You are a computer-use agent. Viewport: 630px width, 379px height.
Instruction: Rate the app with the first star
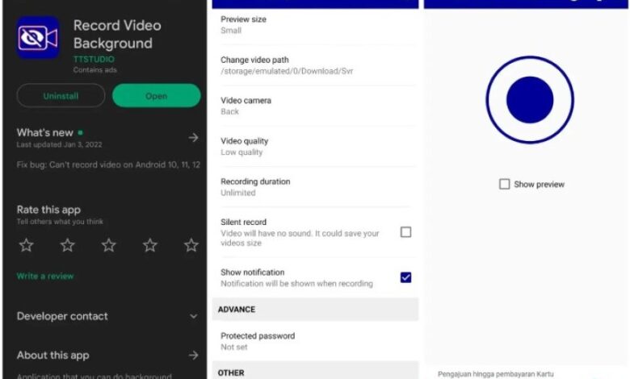(x=26, y=245)
